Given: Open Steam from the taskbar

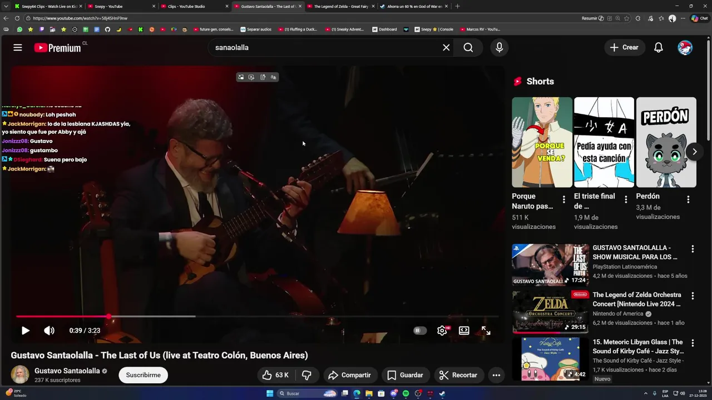Looking at the screenshot, I should click(442, 393).
